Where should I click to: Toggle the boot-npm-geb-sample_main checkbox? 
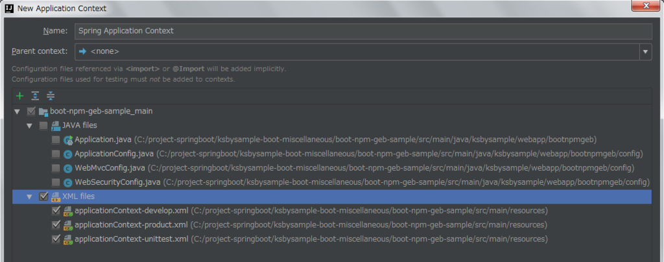pyautogui.click(x=31, y=112)
